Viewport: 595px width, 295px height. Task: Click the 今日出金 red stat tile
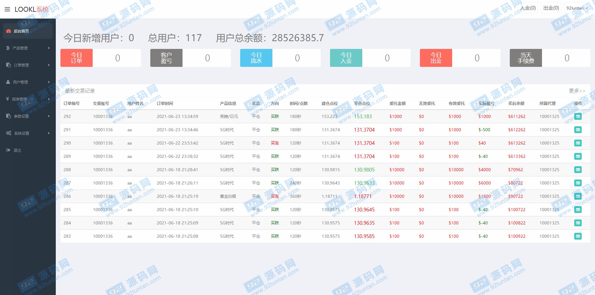pos(436,58)
